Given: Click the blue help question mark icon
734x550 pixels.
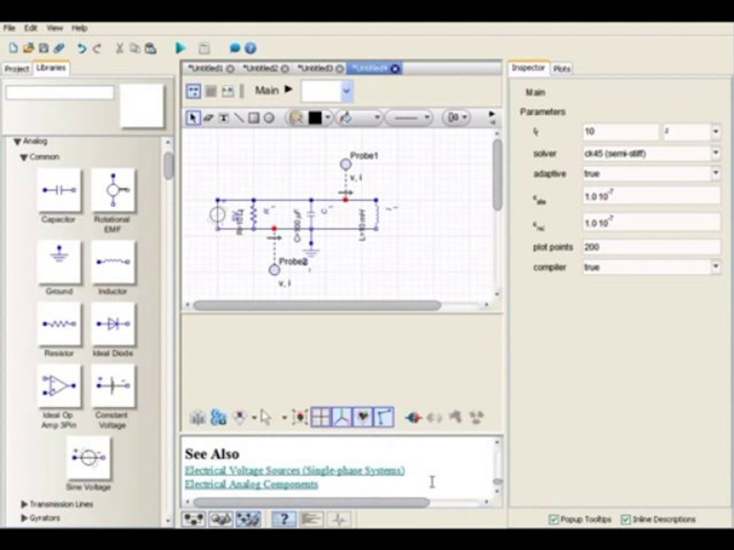Looking at the screenshot, I should click(x=251, y=47).
